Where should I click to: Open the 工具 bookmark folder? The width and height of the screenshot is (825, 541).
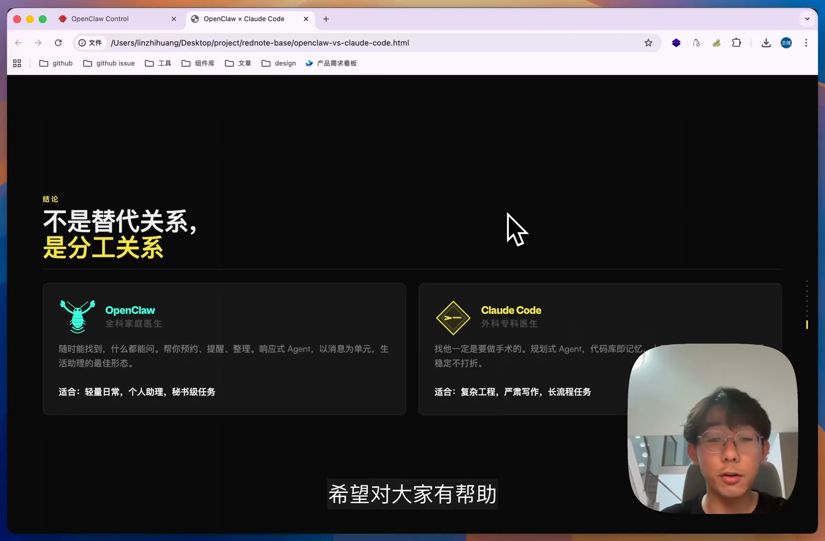(x=158, y=63)
